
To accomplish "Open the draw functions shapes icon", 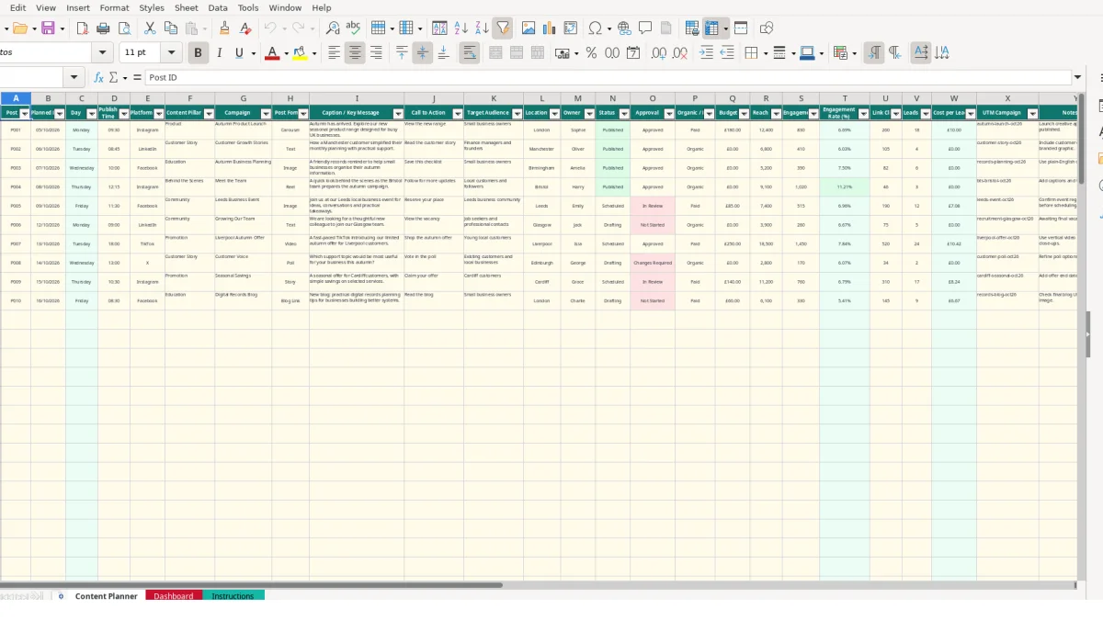I will [x=767, y=28].
